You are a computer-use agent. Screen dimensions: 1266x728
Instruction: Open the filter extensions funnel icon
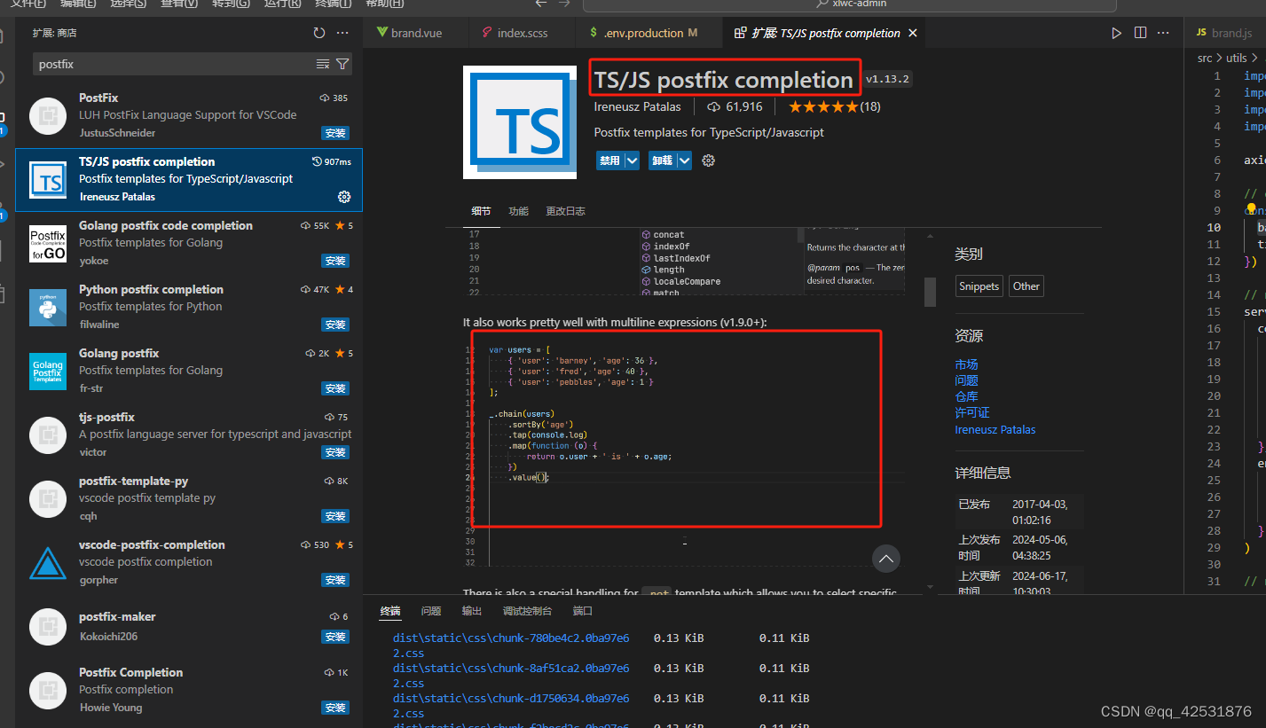coord(342,63)
